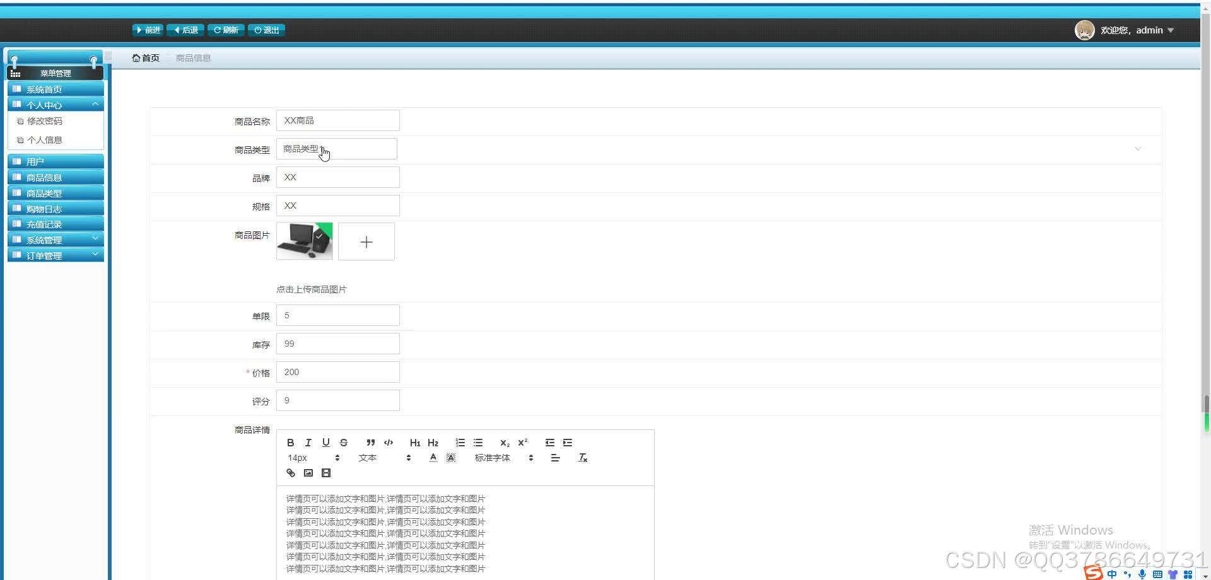Open text color picker in editor

433,458
